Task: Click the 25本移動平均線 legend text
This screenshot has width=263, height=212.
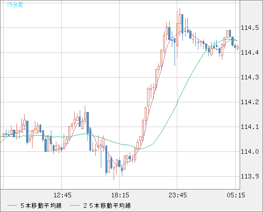Action: 107,206
